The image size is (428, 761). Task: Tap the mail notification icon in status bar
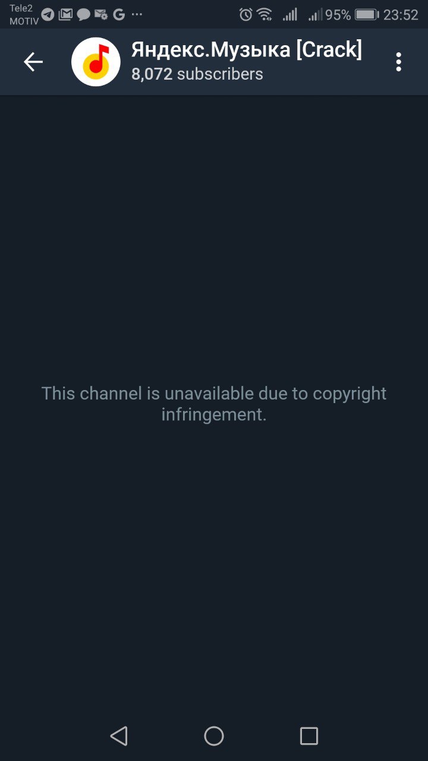click(65, 15)
